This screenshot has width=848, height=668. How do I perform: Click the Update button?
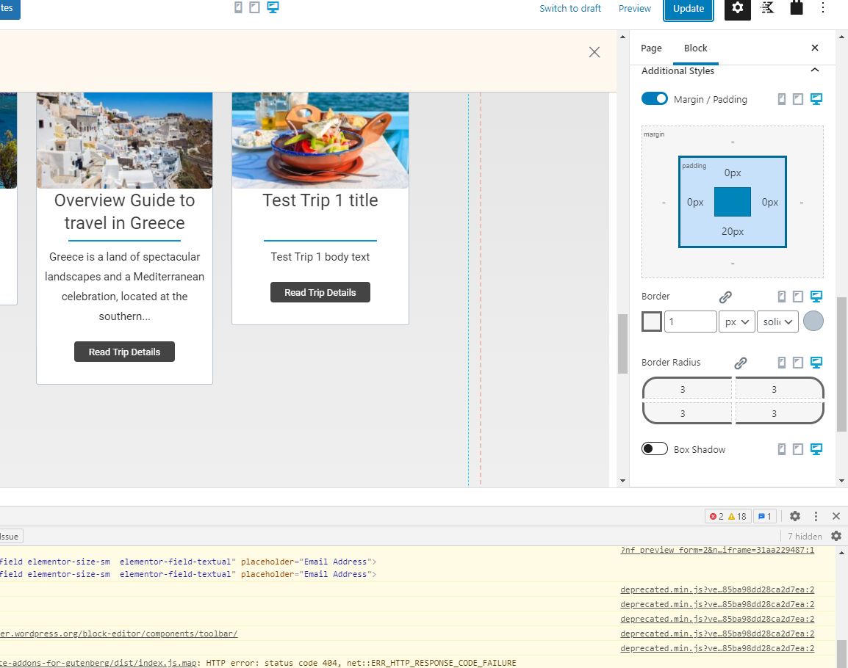click(x=689, y=8)
